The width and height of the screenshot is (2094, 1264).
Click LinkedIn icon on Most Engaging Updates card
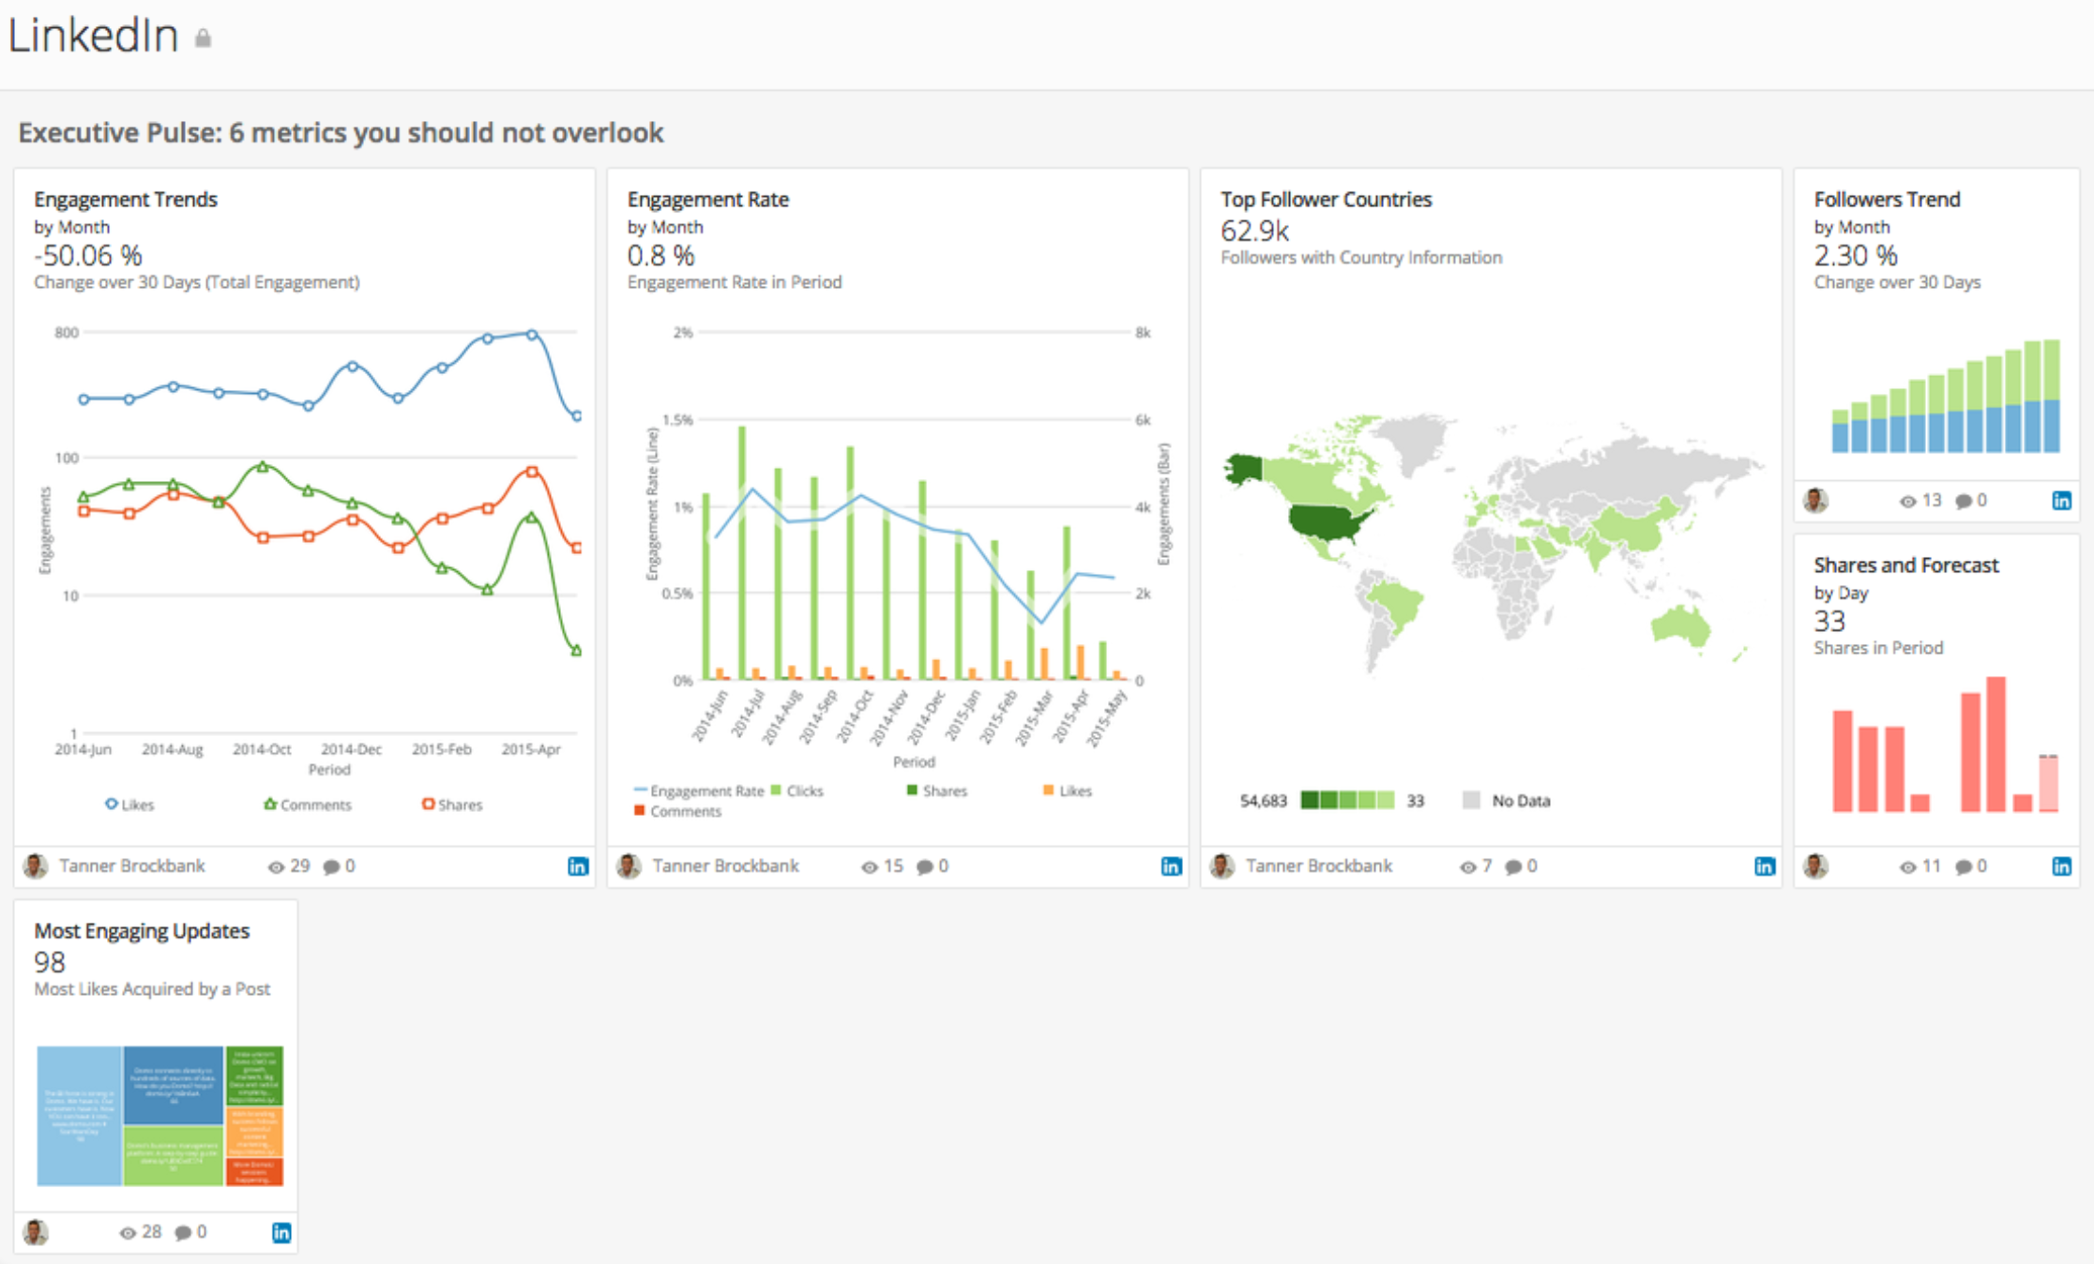coord(281,1232)
